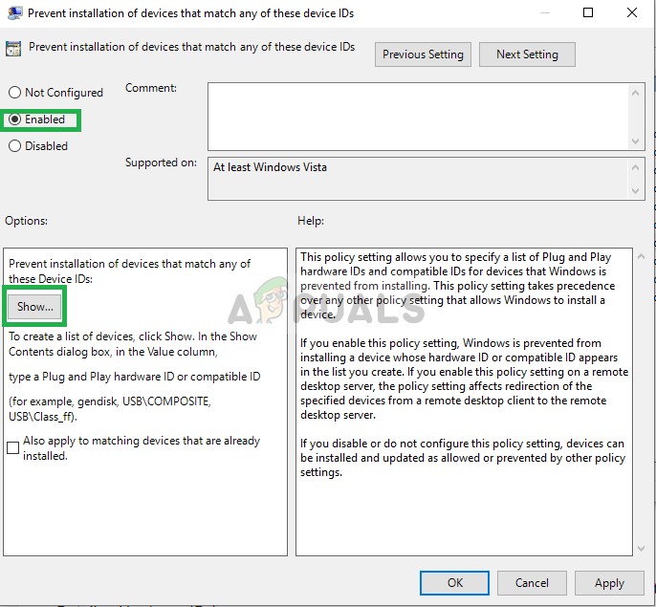The width and height of the screenshot is (656, 607).
Task: Close the policy dialog window
Action: pos(632,12)
